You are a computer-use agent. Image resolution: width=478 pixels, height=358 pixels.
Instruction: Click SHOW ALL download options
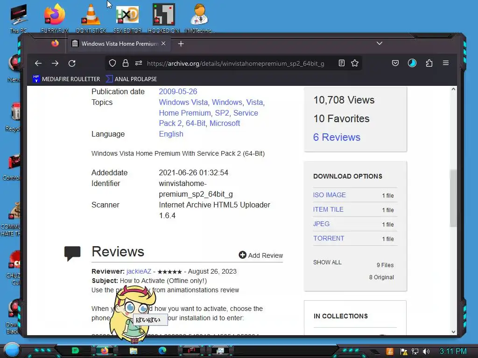pyautogui.click(x=327, y=262)
